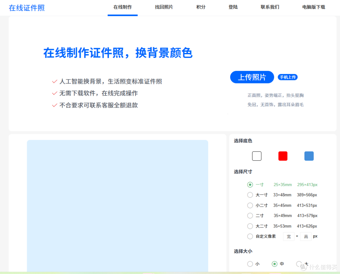This screenshot has width=340, height=274.
Task: Select the 二寸 size radio button
Action: pyautogui.click(x=250, y=216)
